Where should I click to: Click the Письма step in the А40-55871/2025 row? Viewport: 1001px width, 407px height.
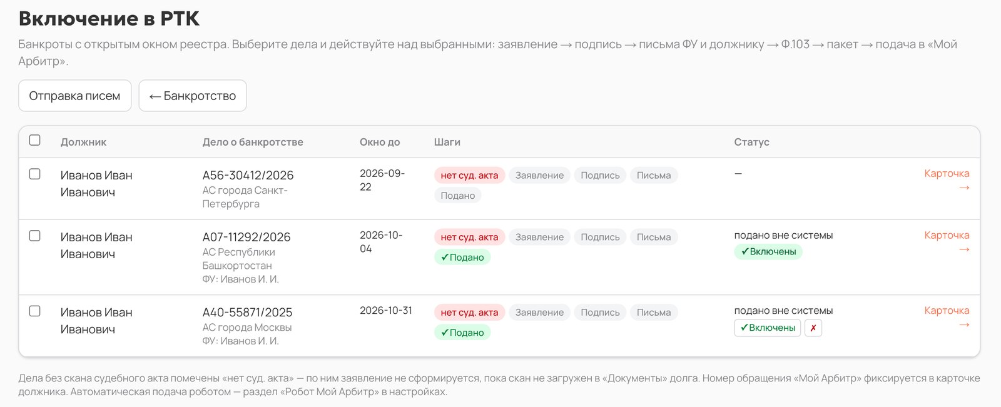click(x=654, y=312)
